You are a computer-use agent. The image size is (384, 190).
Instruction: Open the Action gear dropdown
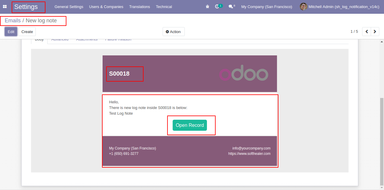click(x=173, y=32)
